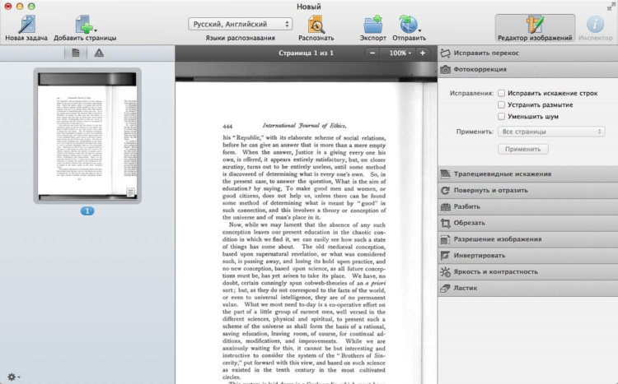Click the Страница 1 из 1 label

[306, 53]
